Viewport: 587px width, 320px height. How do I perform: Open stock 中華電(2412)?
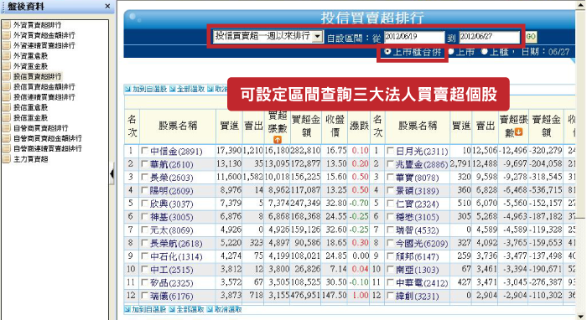(422, 283)
